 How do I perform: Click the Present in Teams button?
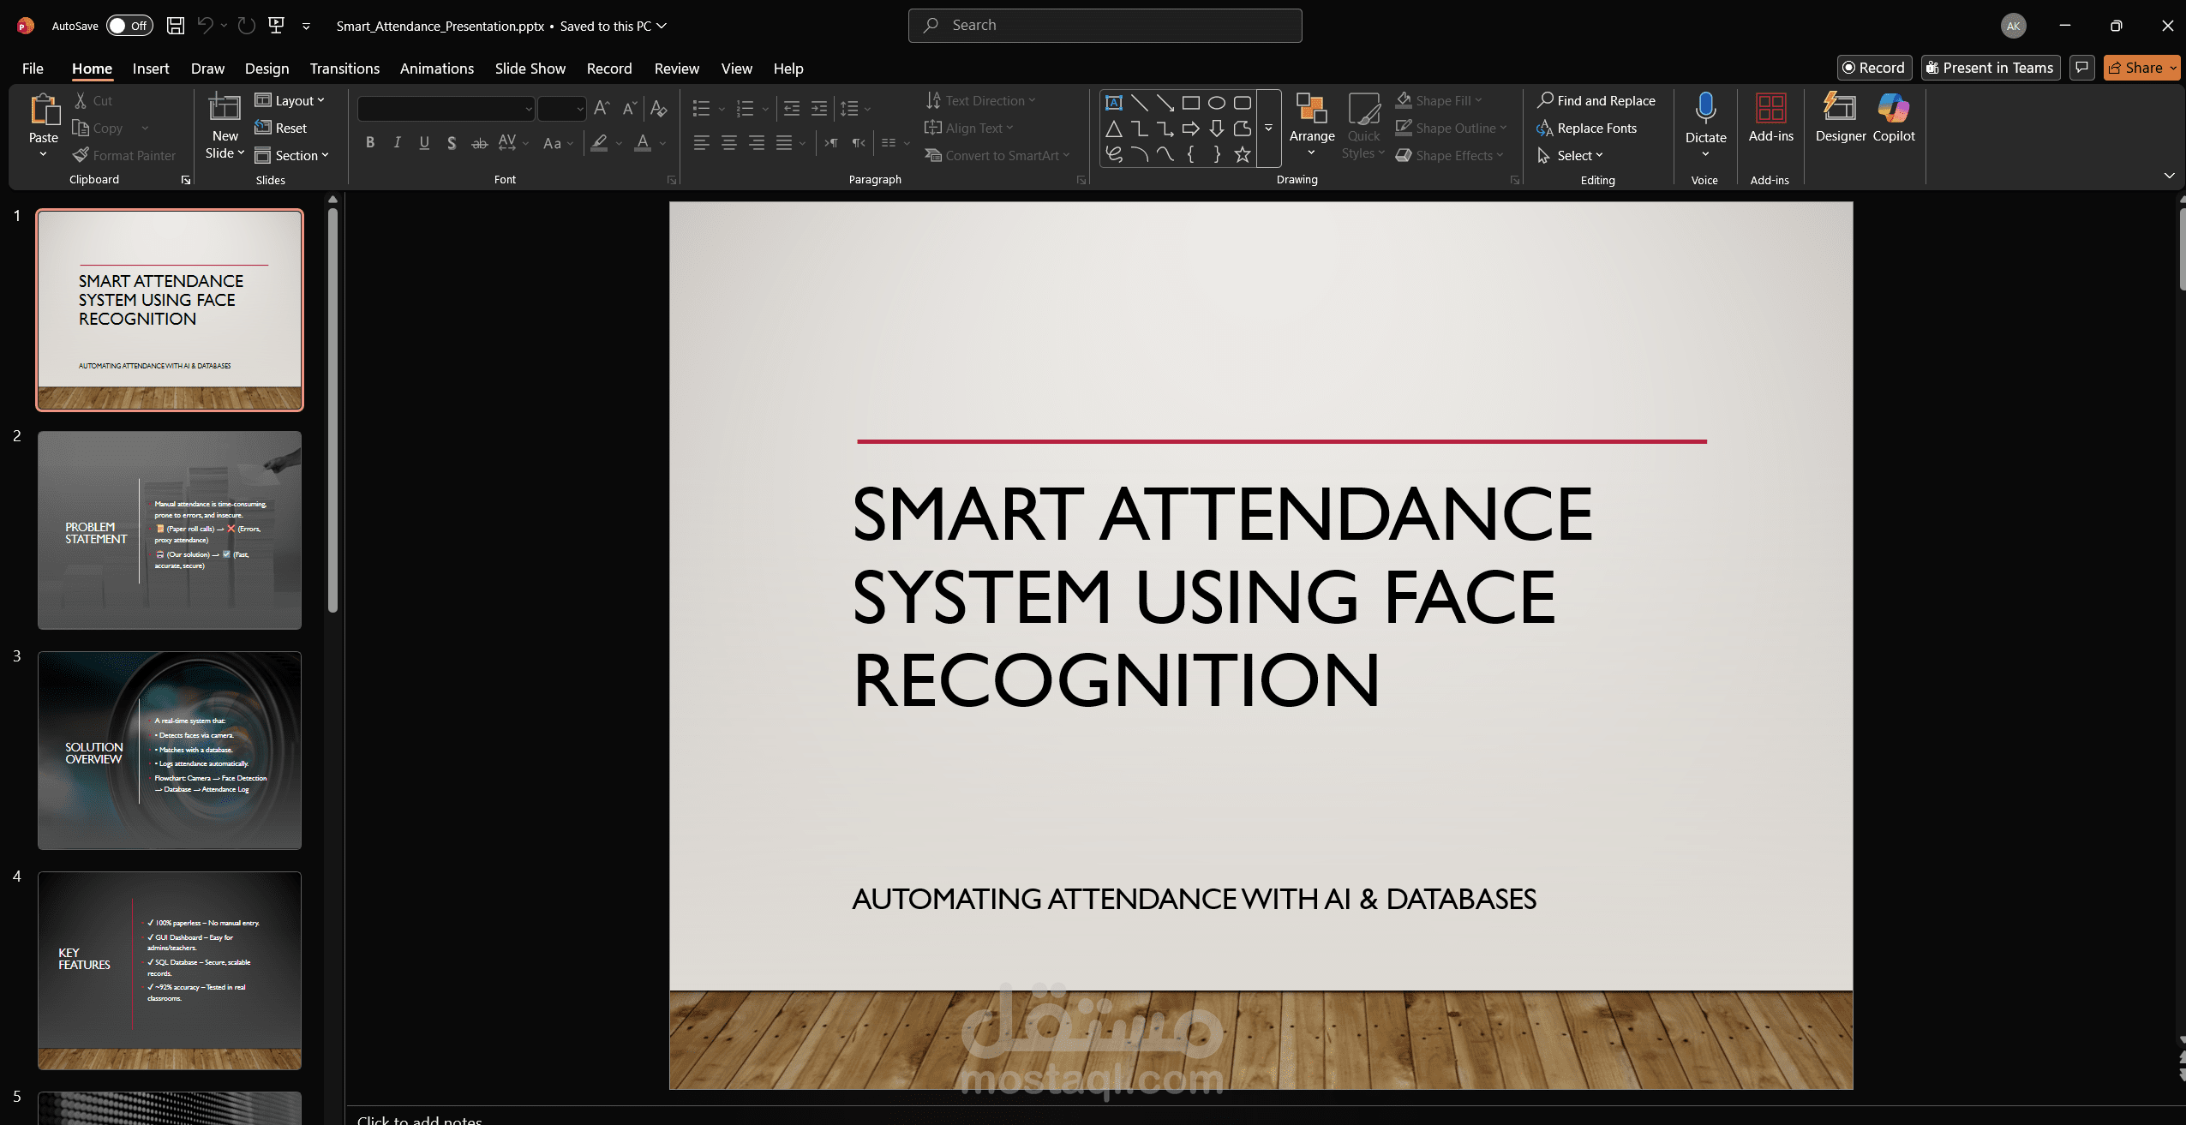tap(1989, 68)
